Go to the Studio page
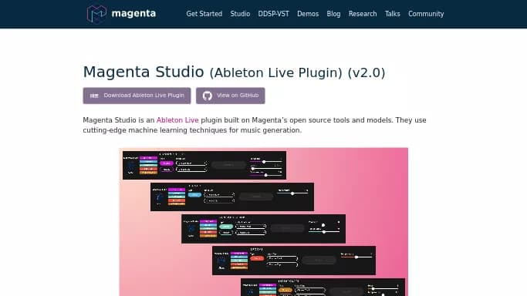Viewport: 527px width, 296px height. click(x=240, y=14)
